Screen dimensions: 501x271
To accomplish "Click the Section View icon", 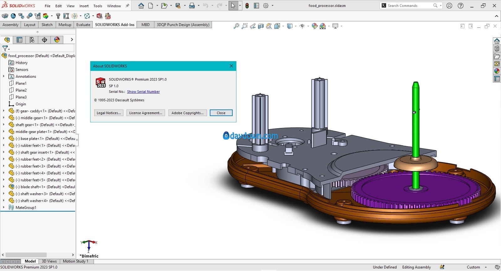I will coord(261,26).
